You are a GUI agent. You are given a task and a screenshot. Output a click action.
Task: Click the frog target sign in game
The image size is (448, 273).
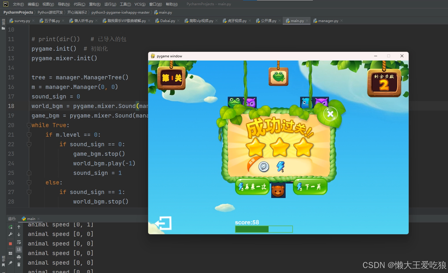point(278,76)
